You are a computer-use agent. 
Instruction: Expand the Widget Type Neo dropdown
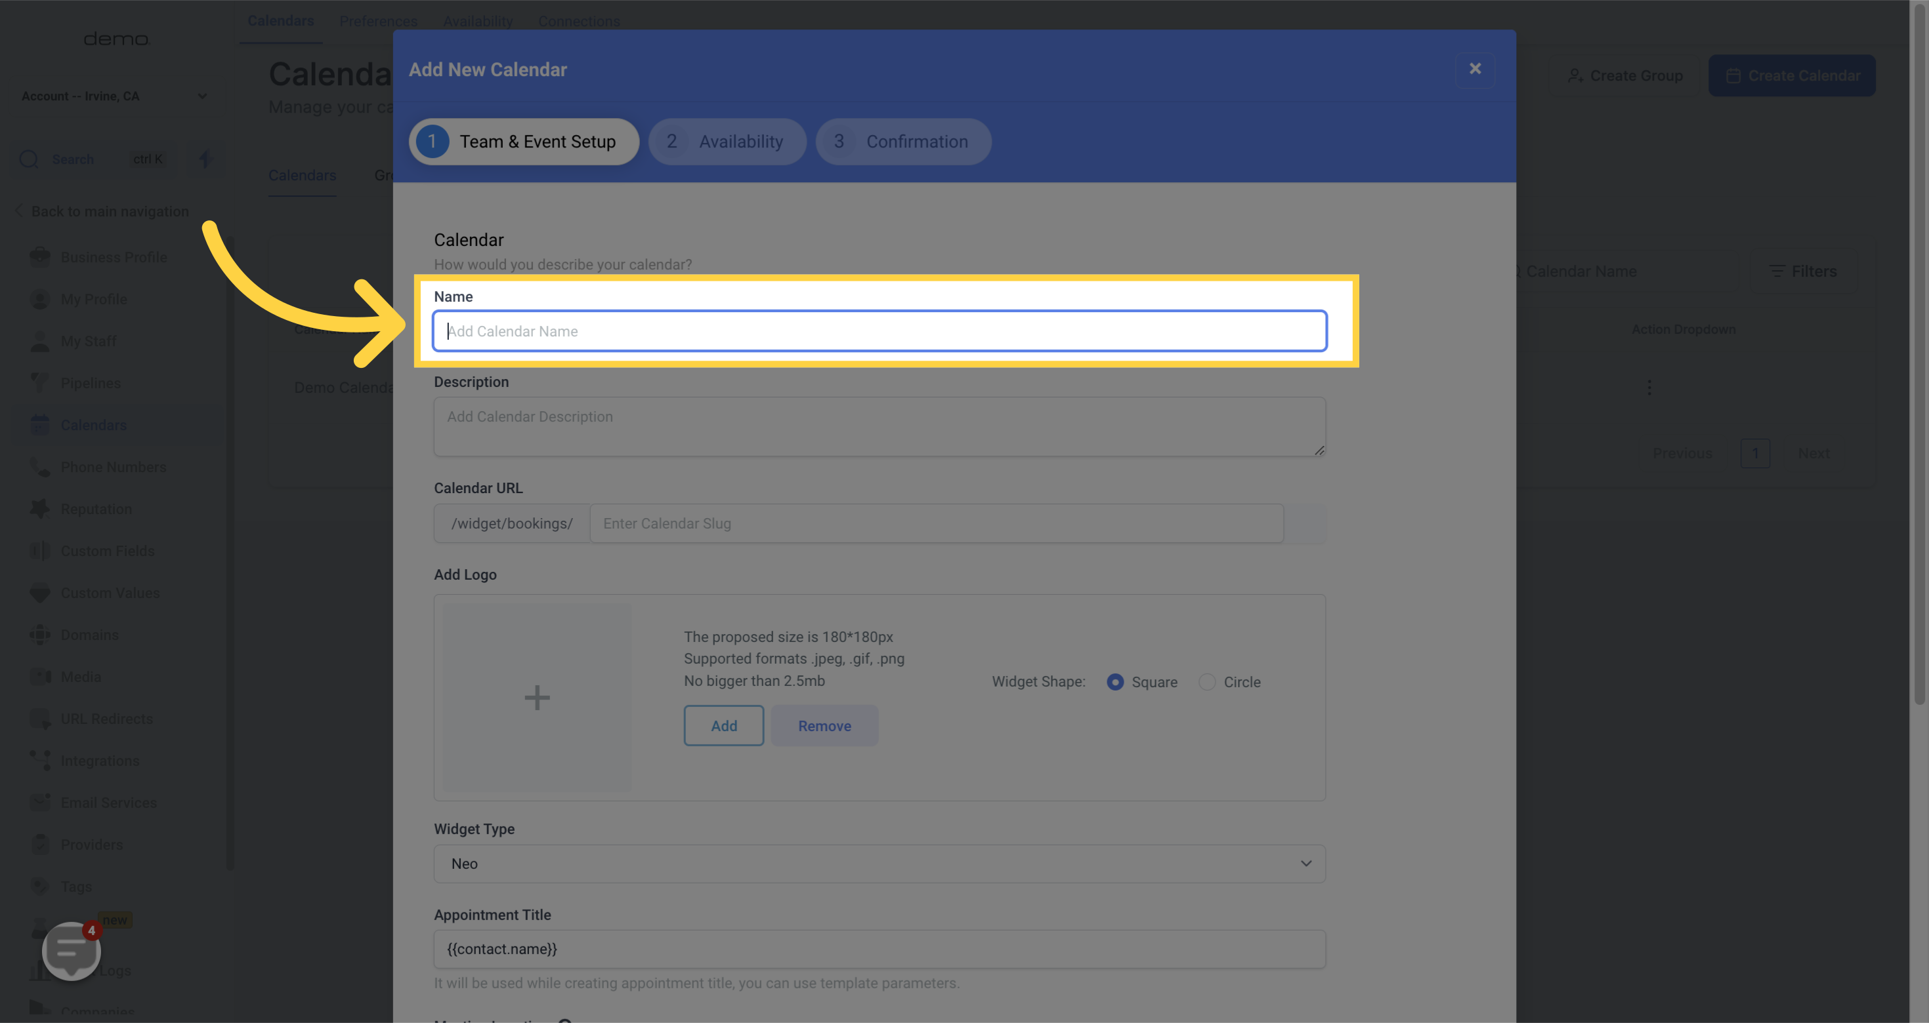(x=879, y=864)
